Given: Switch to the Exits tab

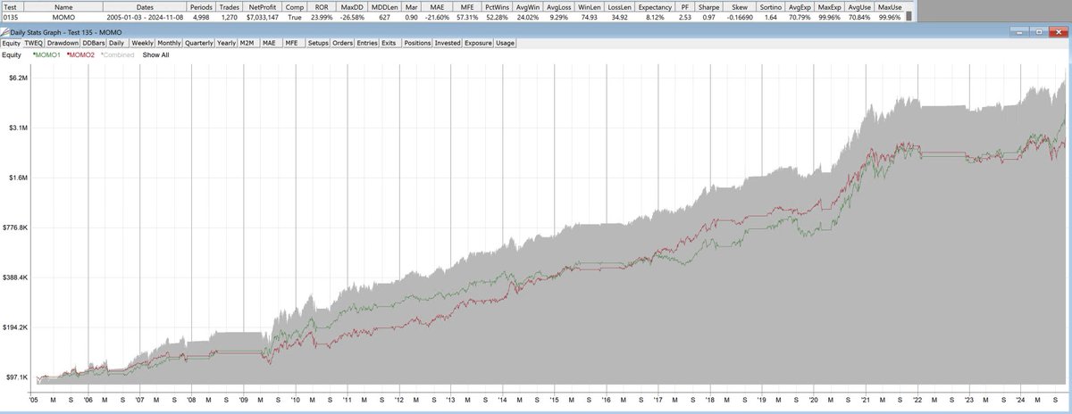Looking at the screenshot, I should pyautogui.click(x=389, y=42).
